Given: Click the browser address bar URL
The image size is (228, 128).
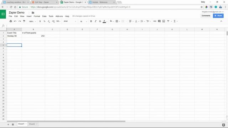Looking at the screenshot, I should click(80, 7).
